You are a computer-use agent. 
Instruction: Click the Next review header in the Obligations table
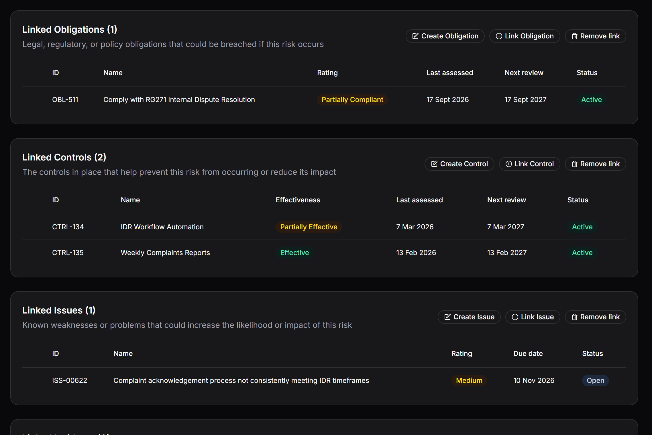tap(524, 73)
